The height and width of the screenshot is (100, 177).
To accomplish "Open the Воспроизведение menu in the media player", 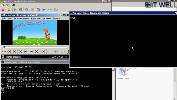I will 21,19.
